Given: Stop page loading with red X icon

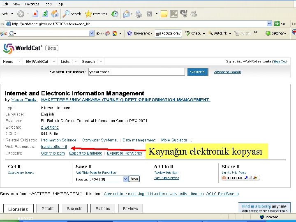Looking at the screenshot, I should pos(35,14).
